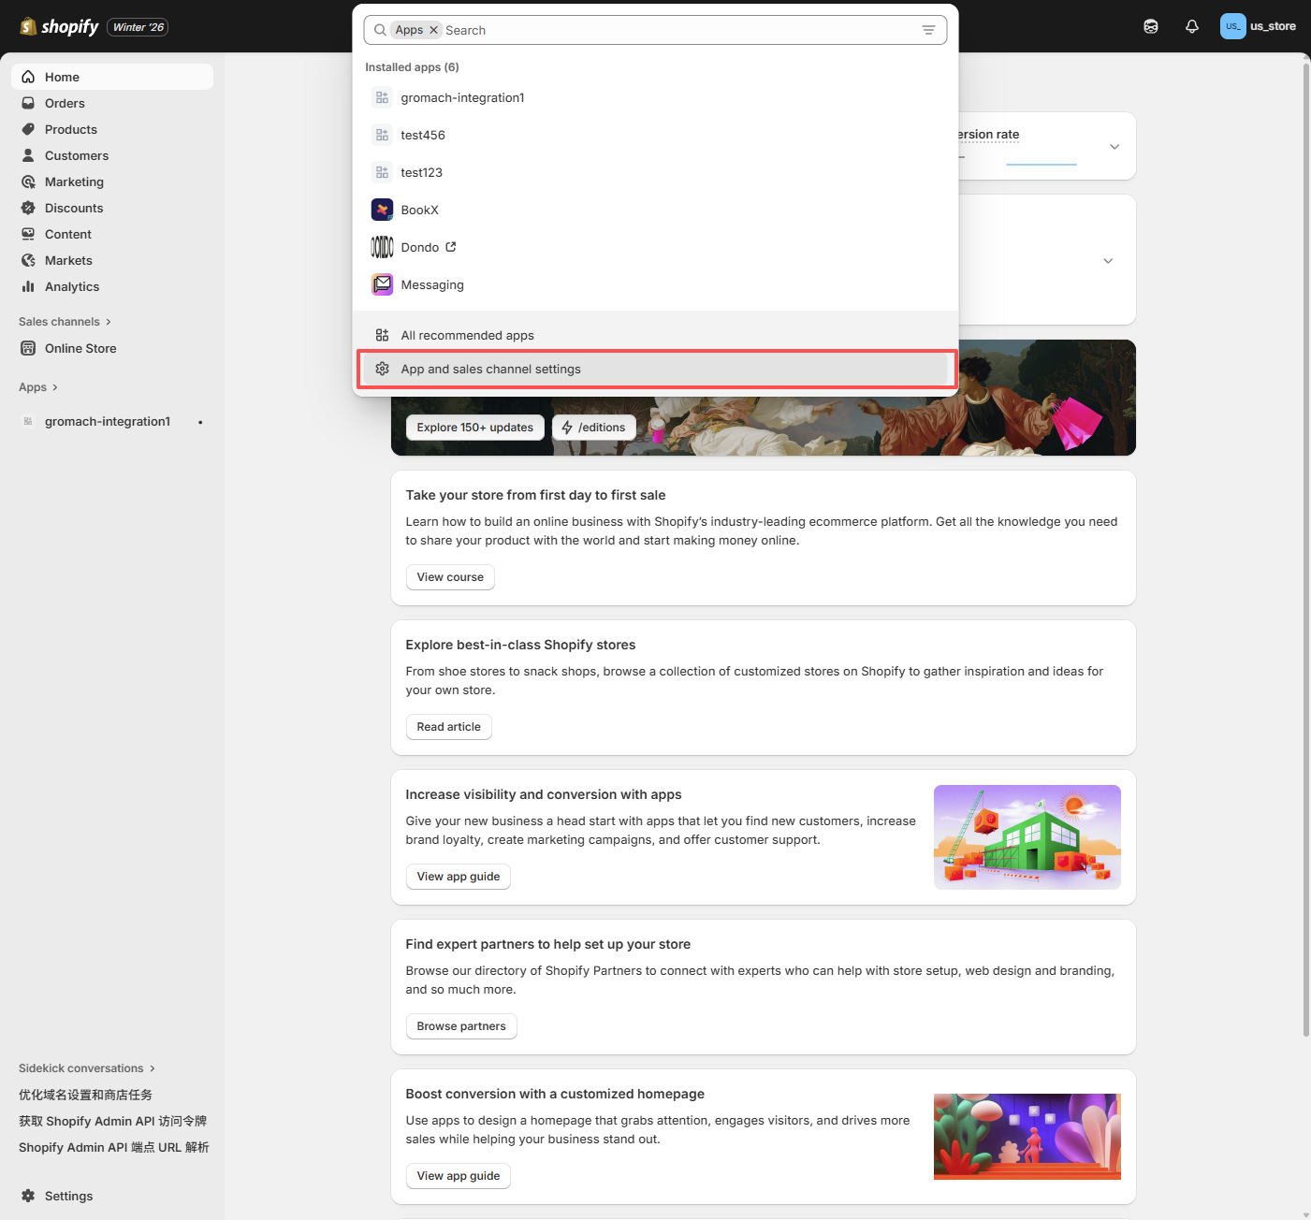Open the BookX app icon
The height and width of the screenshot is (1220, 1311).
click(382, 210)
